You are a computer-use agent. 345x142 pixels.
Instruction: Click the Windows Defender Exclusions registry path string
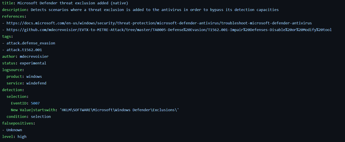click(x=119, y=110)
